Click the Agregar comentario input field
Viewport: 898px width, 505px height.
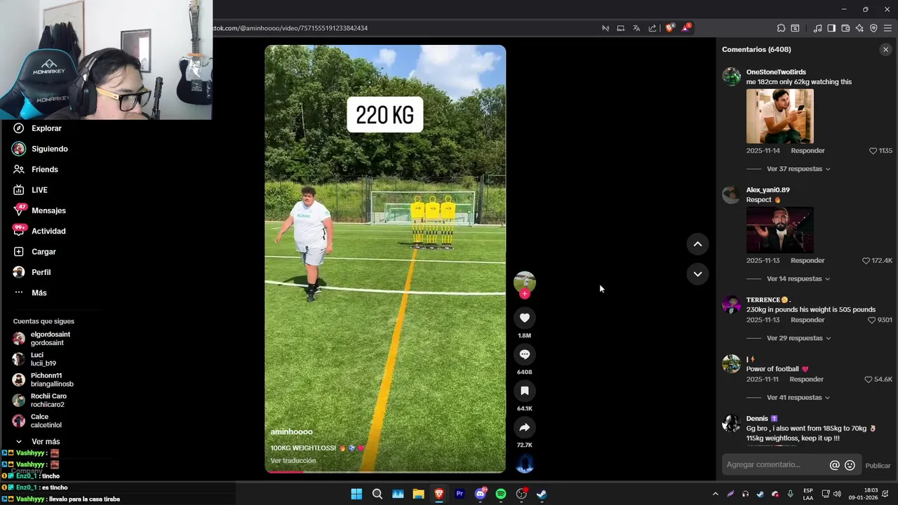coord(775,465)
